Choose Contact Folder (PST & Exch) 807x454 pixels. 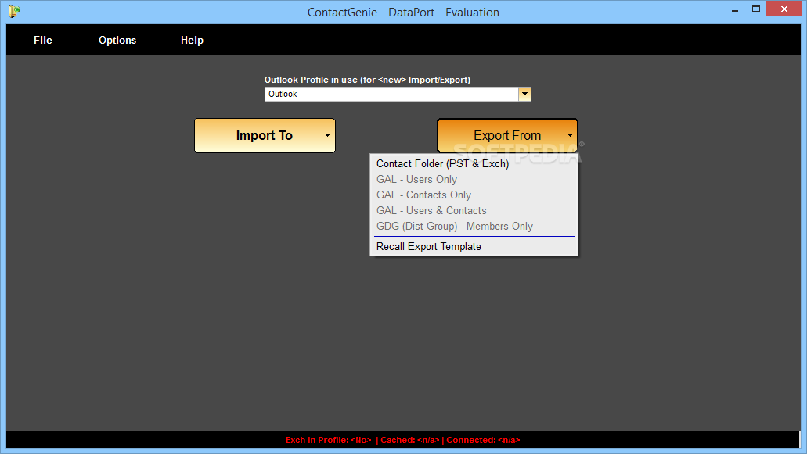pyautogui.click(x=474, y=164)
